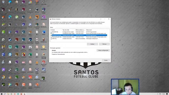The width and height of the screenshot is (169, 95).
Task: Select the Reservado pelo Sistema drive row
Action: pyautogui.click(x=79, y=37)
